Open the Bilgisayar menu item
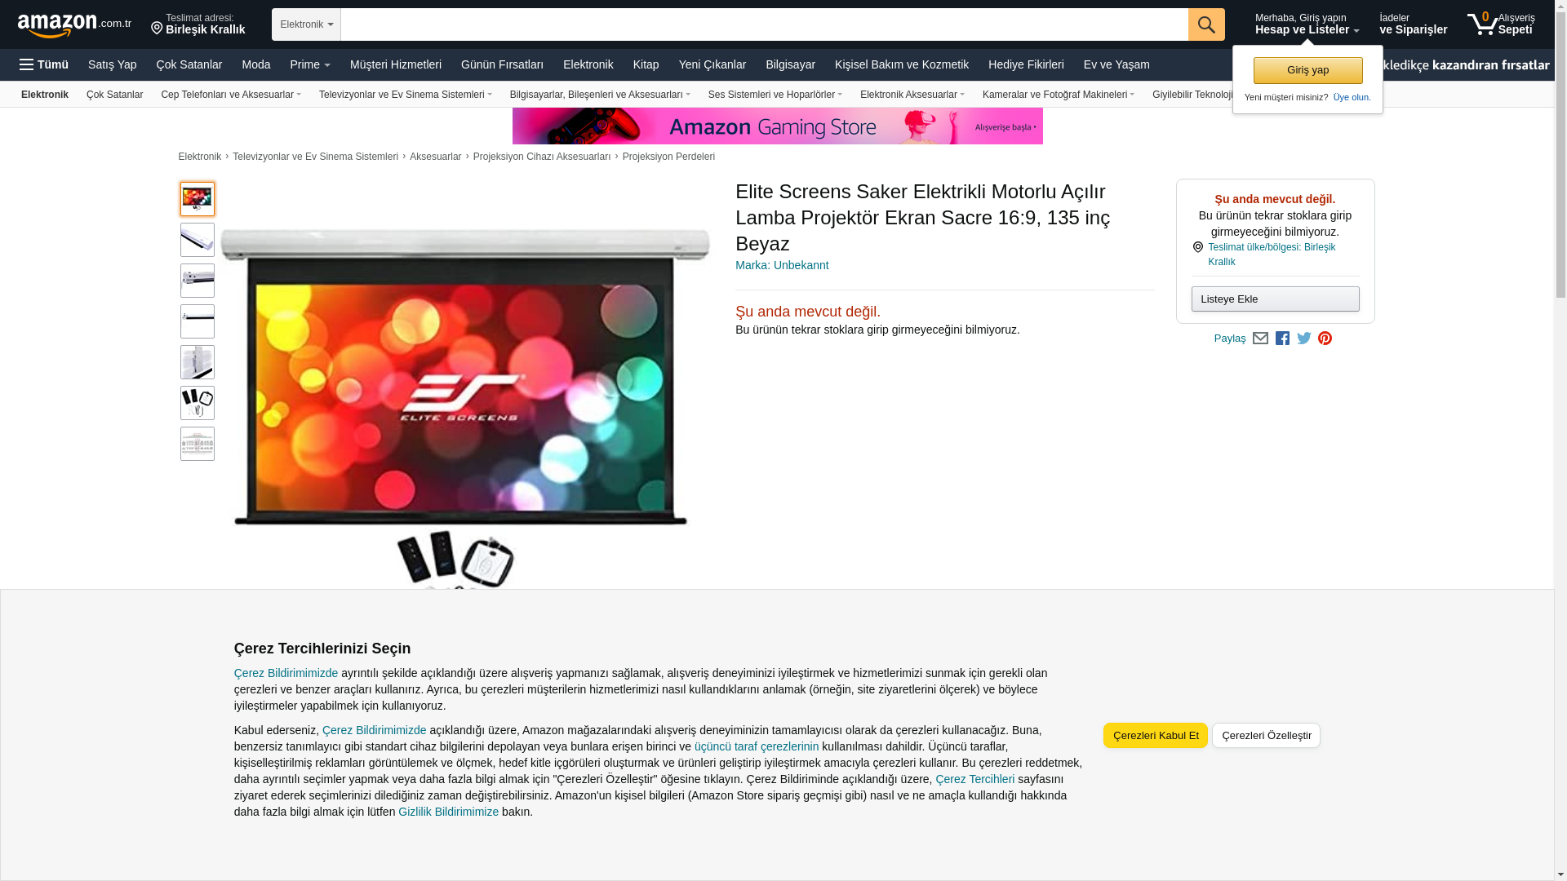The image size is (1567, 881). [x=790, y=64]
